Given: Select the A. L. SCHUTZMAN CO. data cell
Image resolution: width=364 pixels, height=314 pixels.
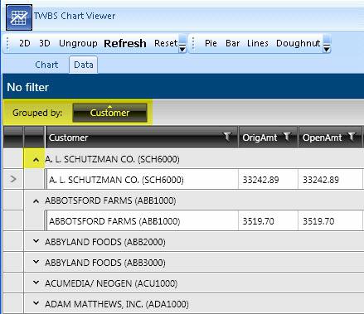Looking at the screenshot, I should (142, 180).
